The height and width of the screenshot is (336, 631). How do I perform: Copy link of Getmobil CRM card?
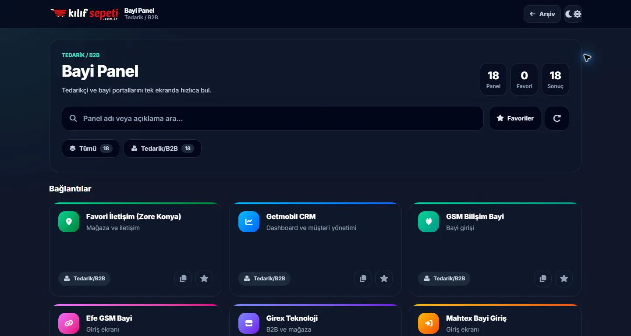[363, 279]
